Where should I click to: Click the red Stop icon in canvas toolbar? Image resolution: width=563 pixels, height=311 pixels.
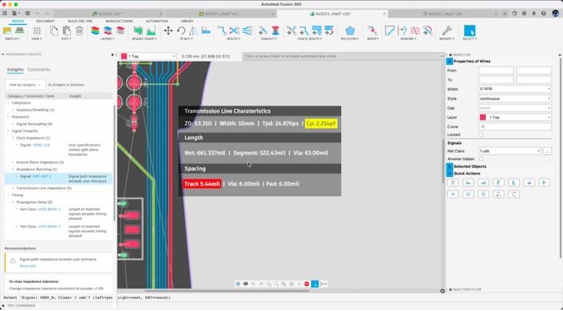click(306, 284)
